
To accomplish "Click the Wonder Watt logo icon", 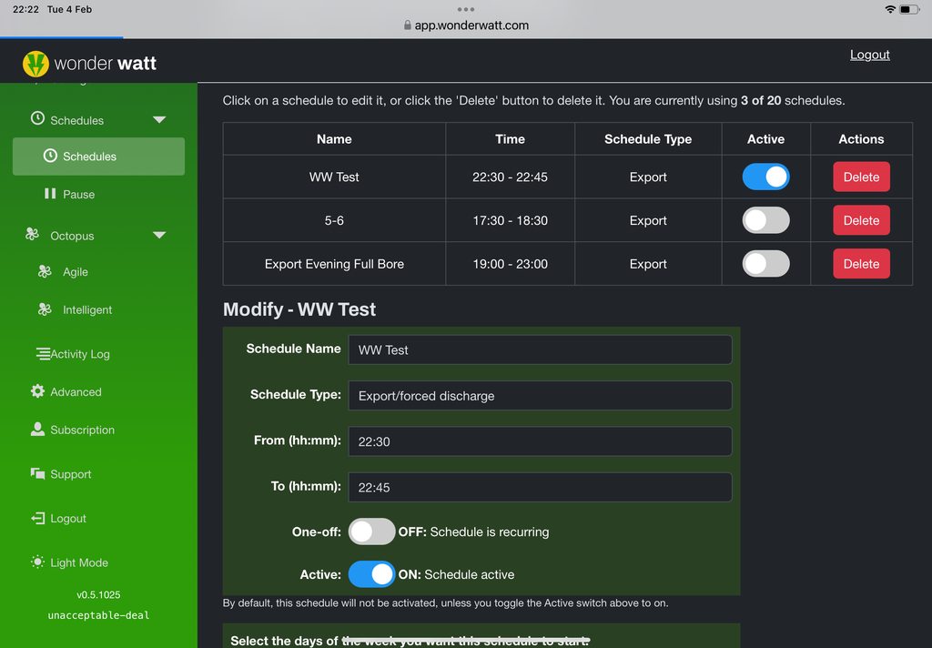I will (x=35, y=63).
